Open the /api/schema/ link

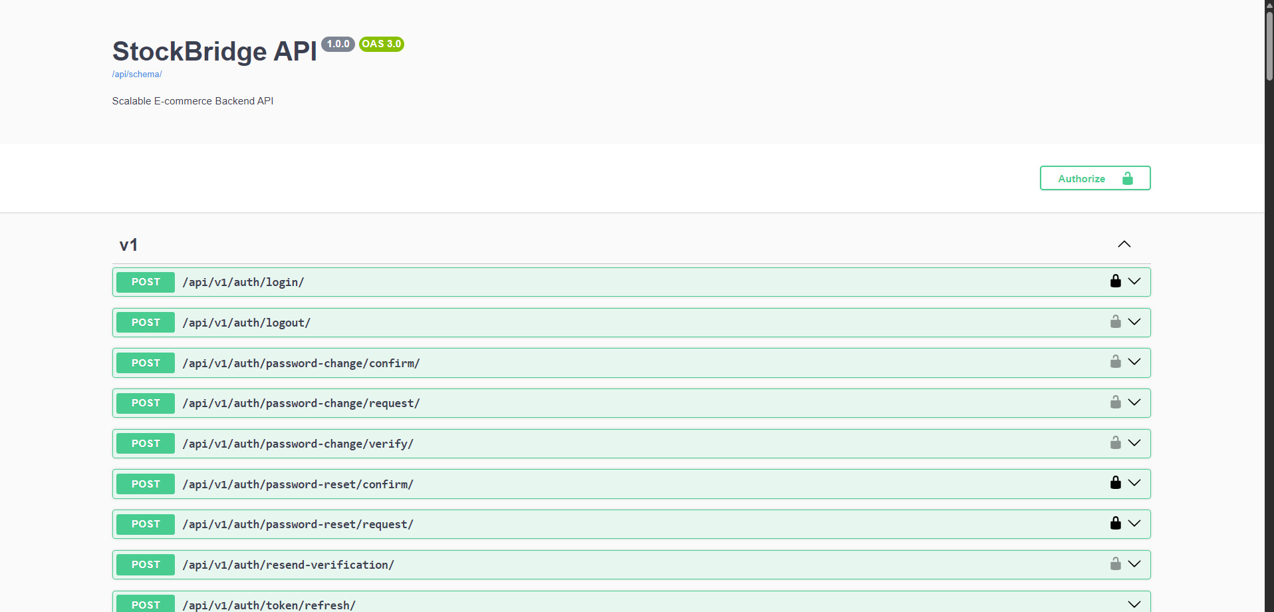[137, 74]
